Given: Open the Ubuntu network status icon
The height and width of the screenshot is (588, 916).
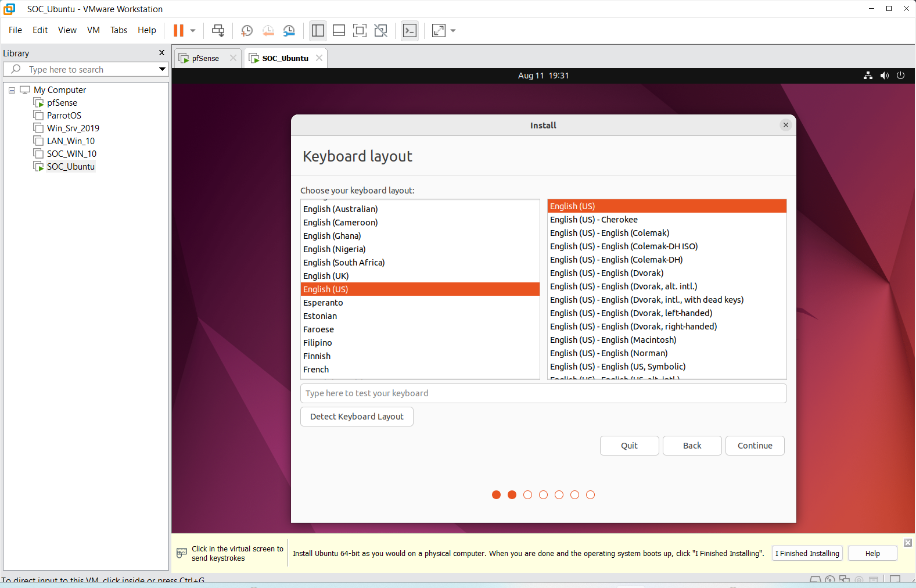Looking at the screenshot, I should pyautogui.click(x=868, y=76).
